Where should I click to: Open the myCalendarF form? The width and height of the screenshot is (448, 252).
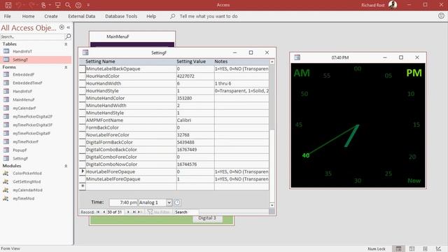coord(24,108)
